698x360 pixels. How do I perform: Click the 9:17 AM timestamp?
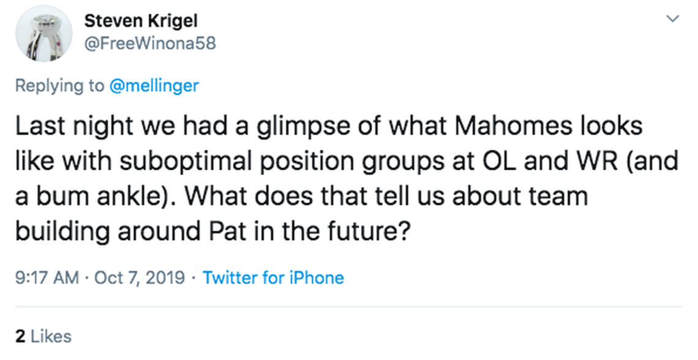[47, 277]
